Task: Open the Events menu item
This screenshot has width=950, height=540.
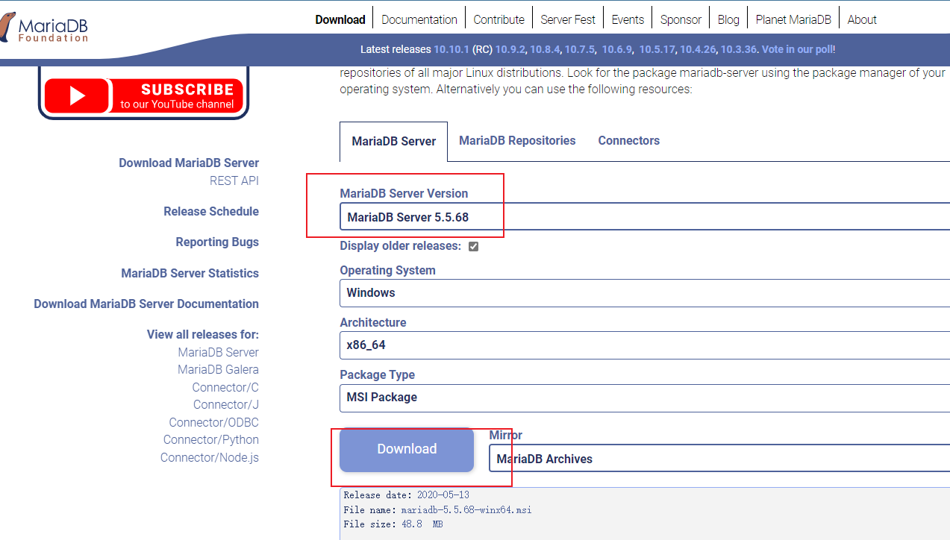Action: click(x=628, y=19)
